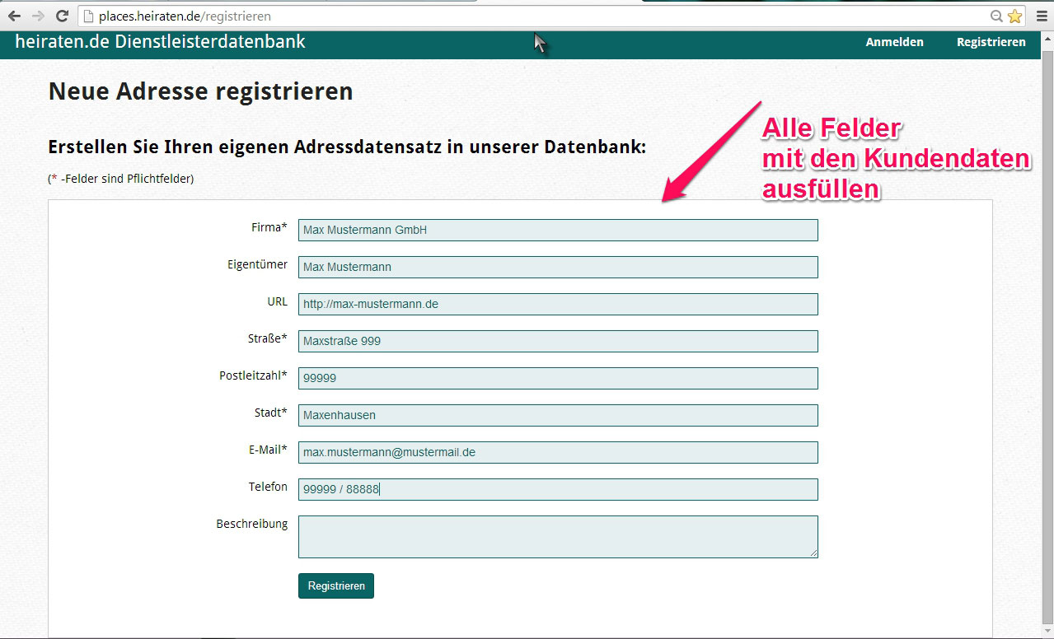Click the Postleitzahl field
The height and width of the screenshot is (639, 1054).
click(558, 379)
